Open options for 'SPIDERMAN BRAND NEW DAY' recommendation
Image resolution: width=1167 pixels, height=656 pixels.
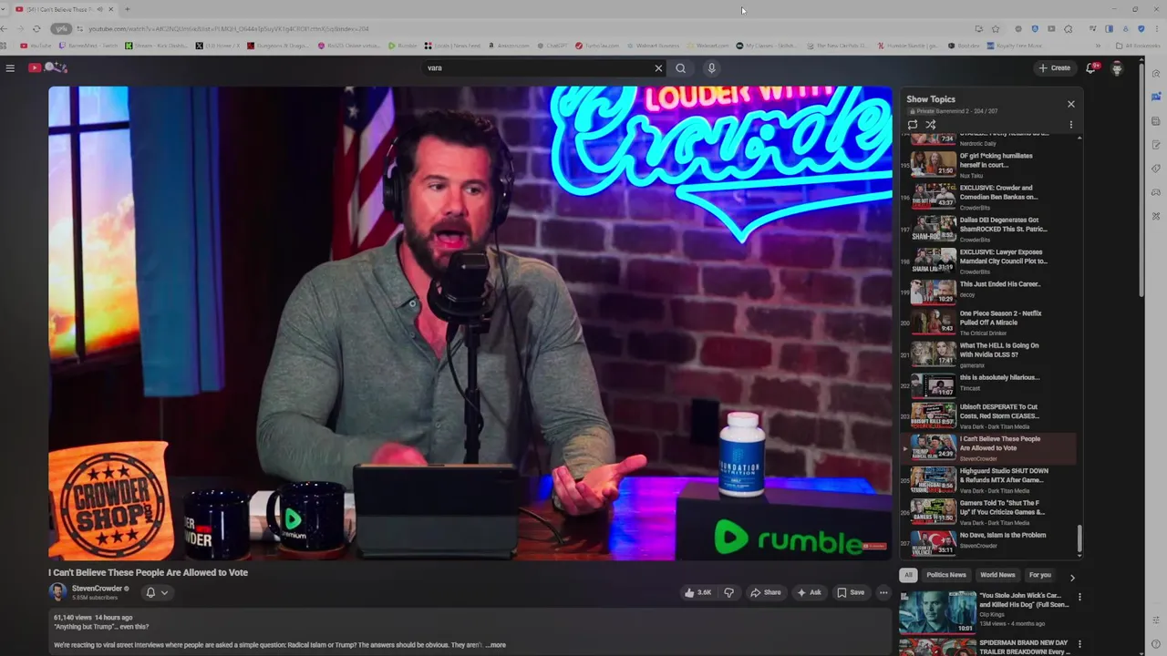(x=1079, y=644)
